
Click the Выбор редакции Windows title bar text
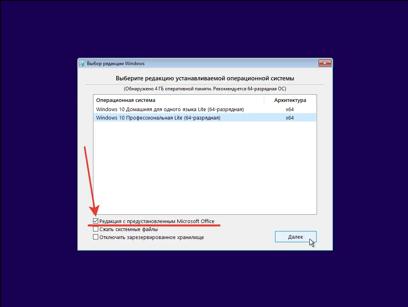115,64
